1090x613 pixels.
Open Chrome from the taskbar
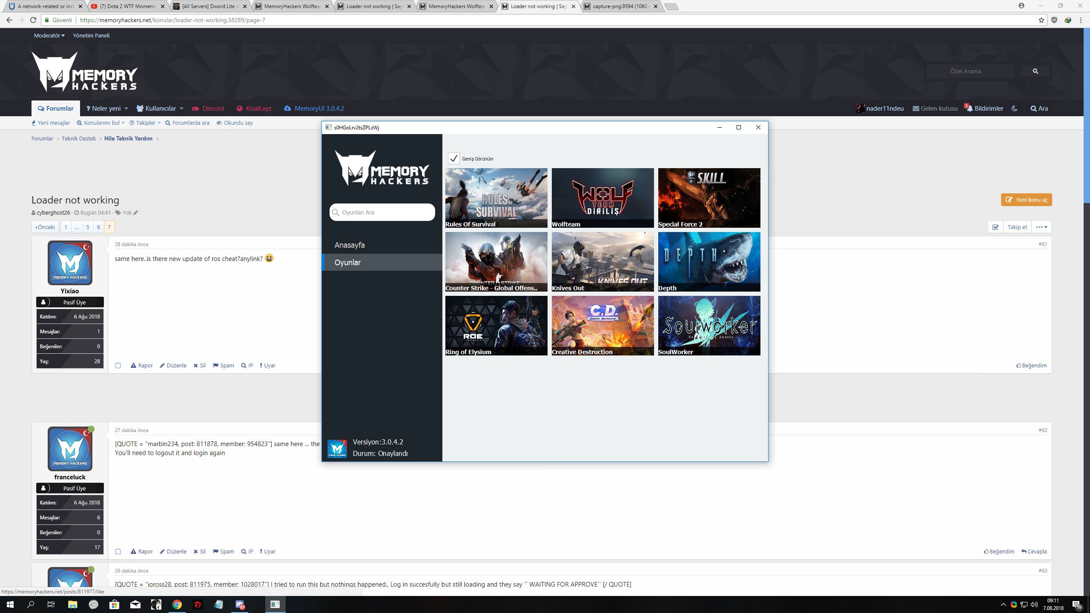177,604
